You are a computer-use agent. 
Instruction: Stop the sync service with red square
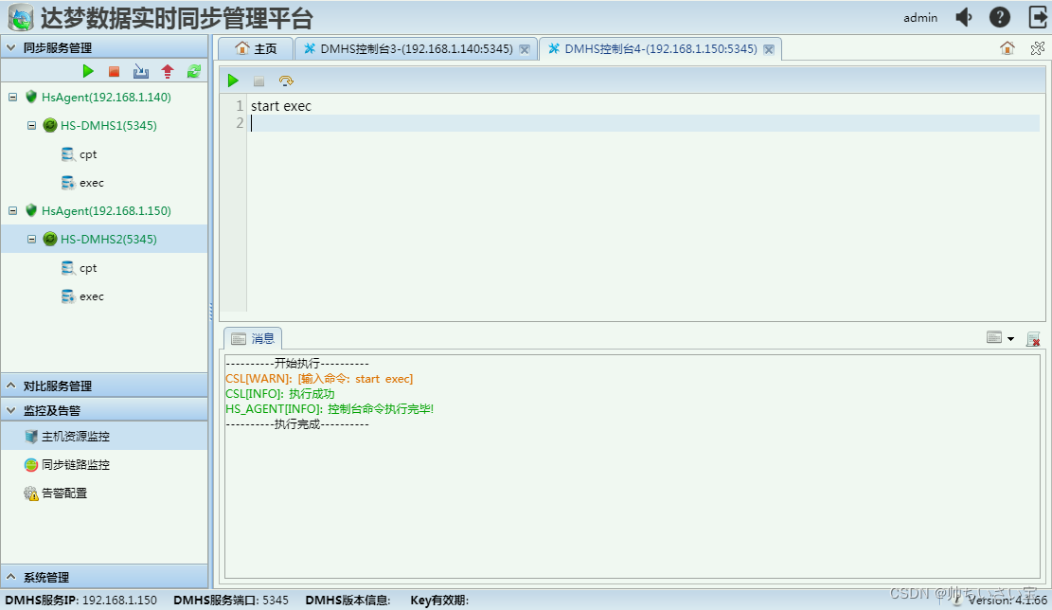pyautogui.click(x=114, y=71)
